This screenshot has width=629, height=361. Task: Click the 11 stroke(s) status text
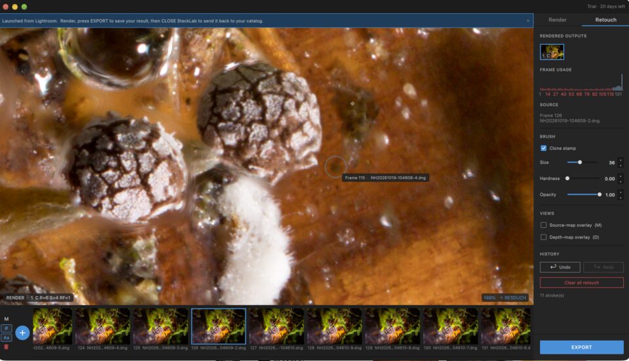click(552, 295)
